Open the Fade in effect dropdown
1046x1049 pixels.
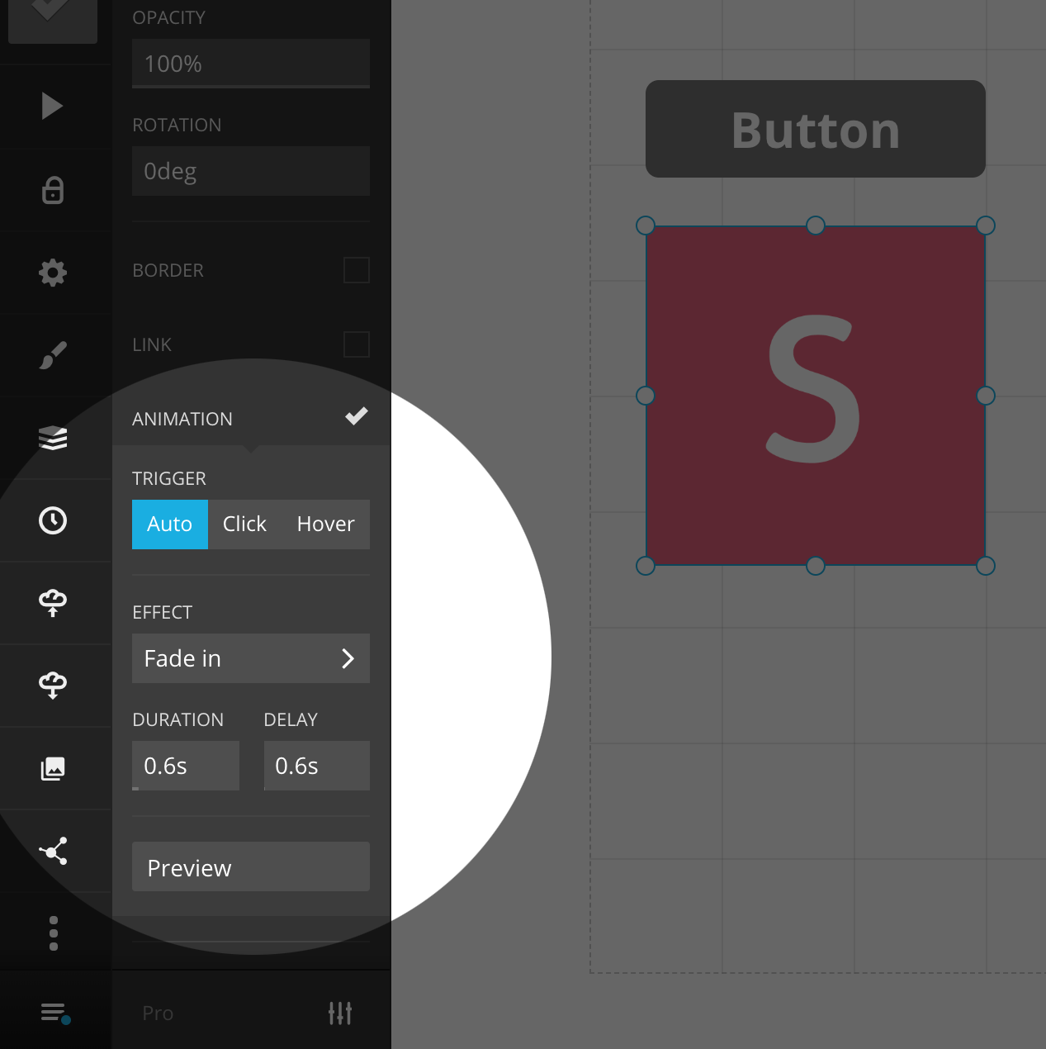click(x=250, y=658)
